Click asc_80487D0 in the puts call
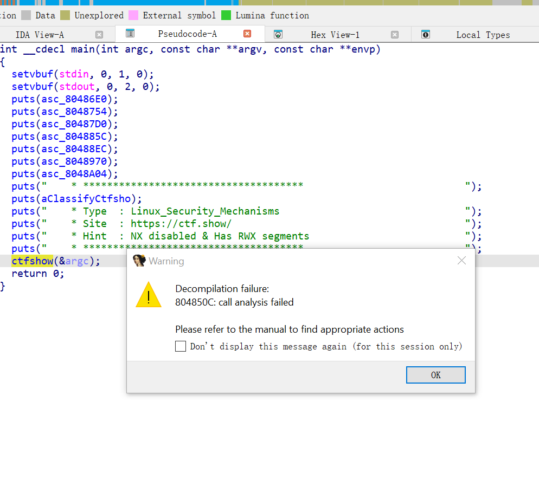This screenshot has width=539, height=499. pos(74,124)
